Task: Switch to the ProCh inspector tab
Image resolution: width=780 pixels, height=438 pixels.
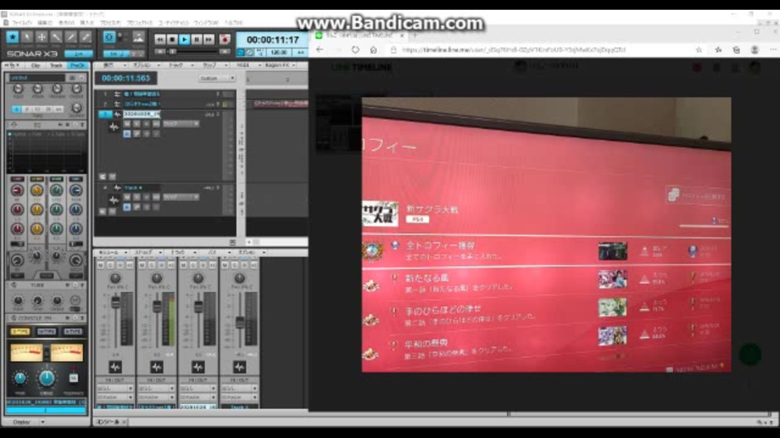Action: (77, 66)
